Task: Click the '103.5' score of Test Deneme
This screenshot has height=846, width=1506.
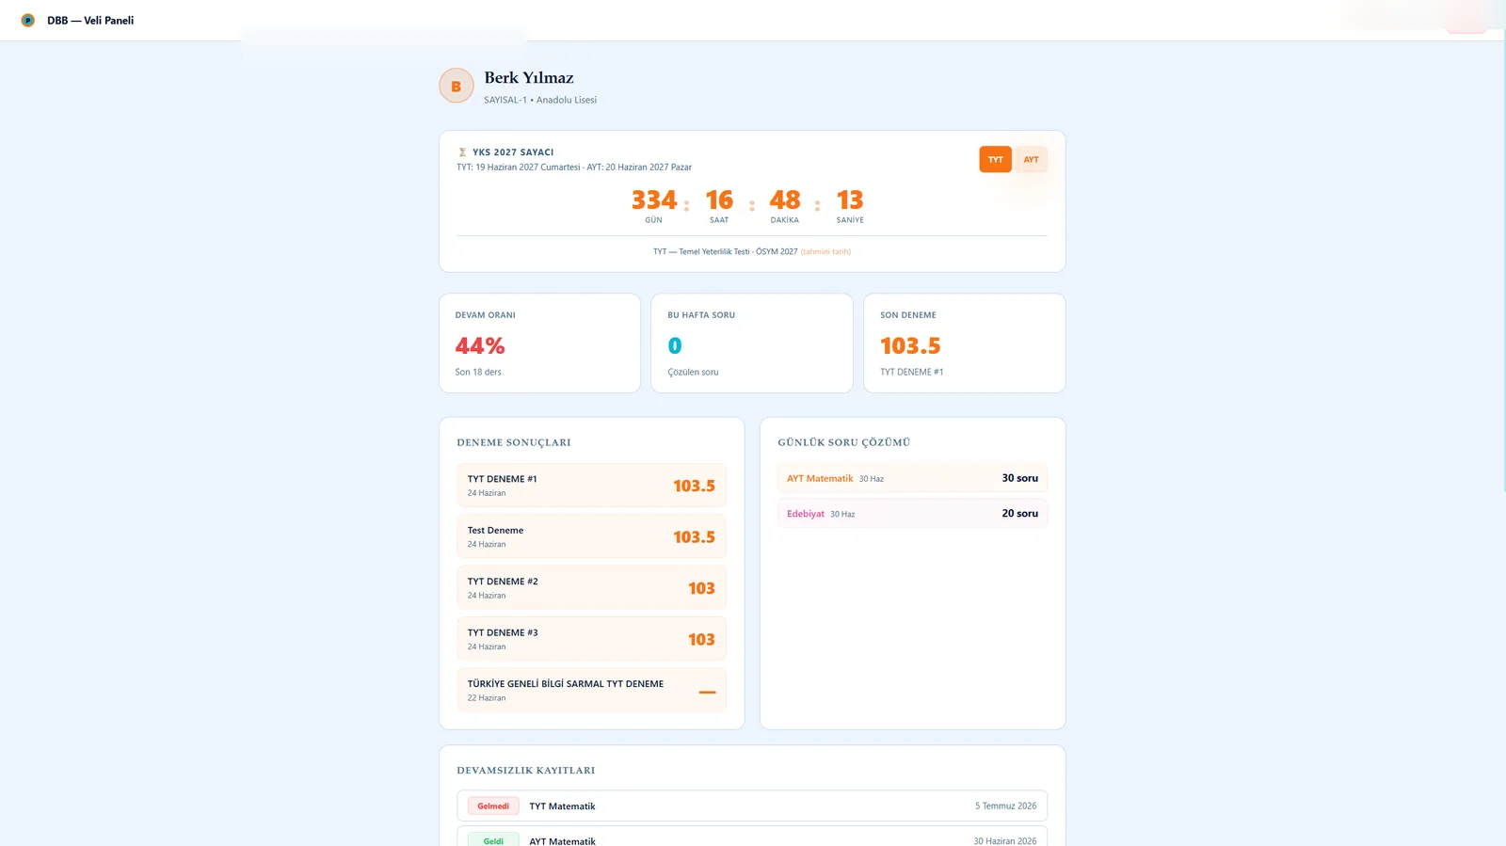Action: [694, 537]
